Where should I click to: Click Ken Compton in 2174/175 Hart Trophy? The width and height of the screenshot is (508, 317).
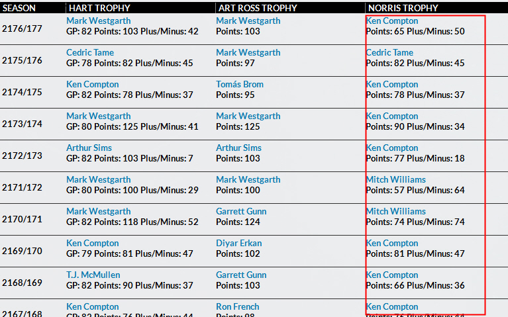[93, 84]
